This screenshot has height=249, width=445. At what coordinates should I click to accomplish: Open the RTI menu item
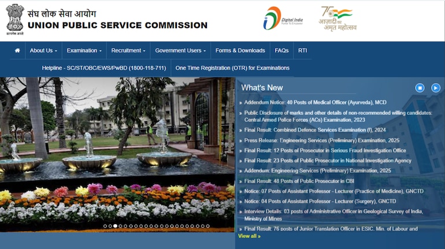302,50
